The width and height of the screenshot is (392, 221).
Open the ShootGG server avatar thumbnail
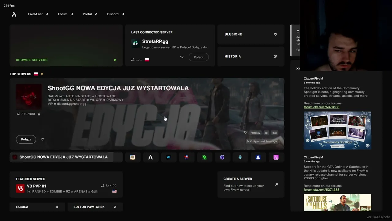pos(29,97)
